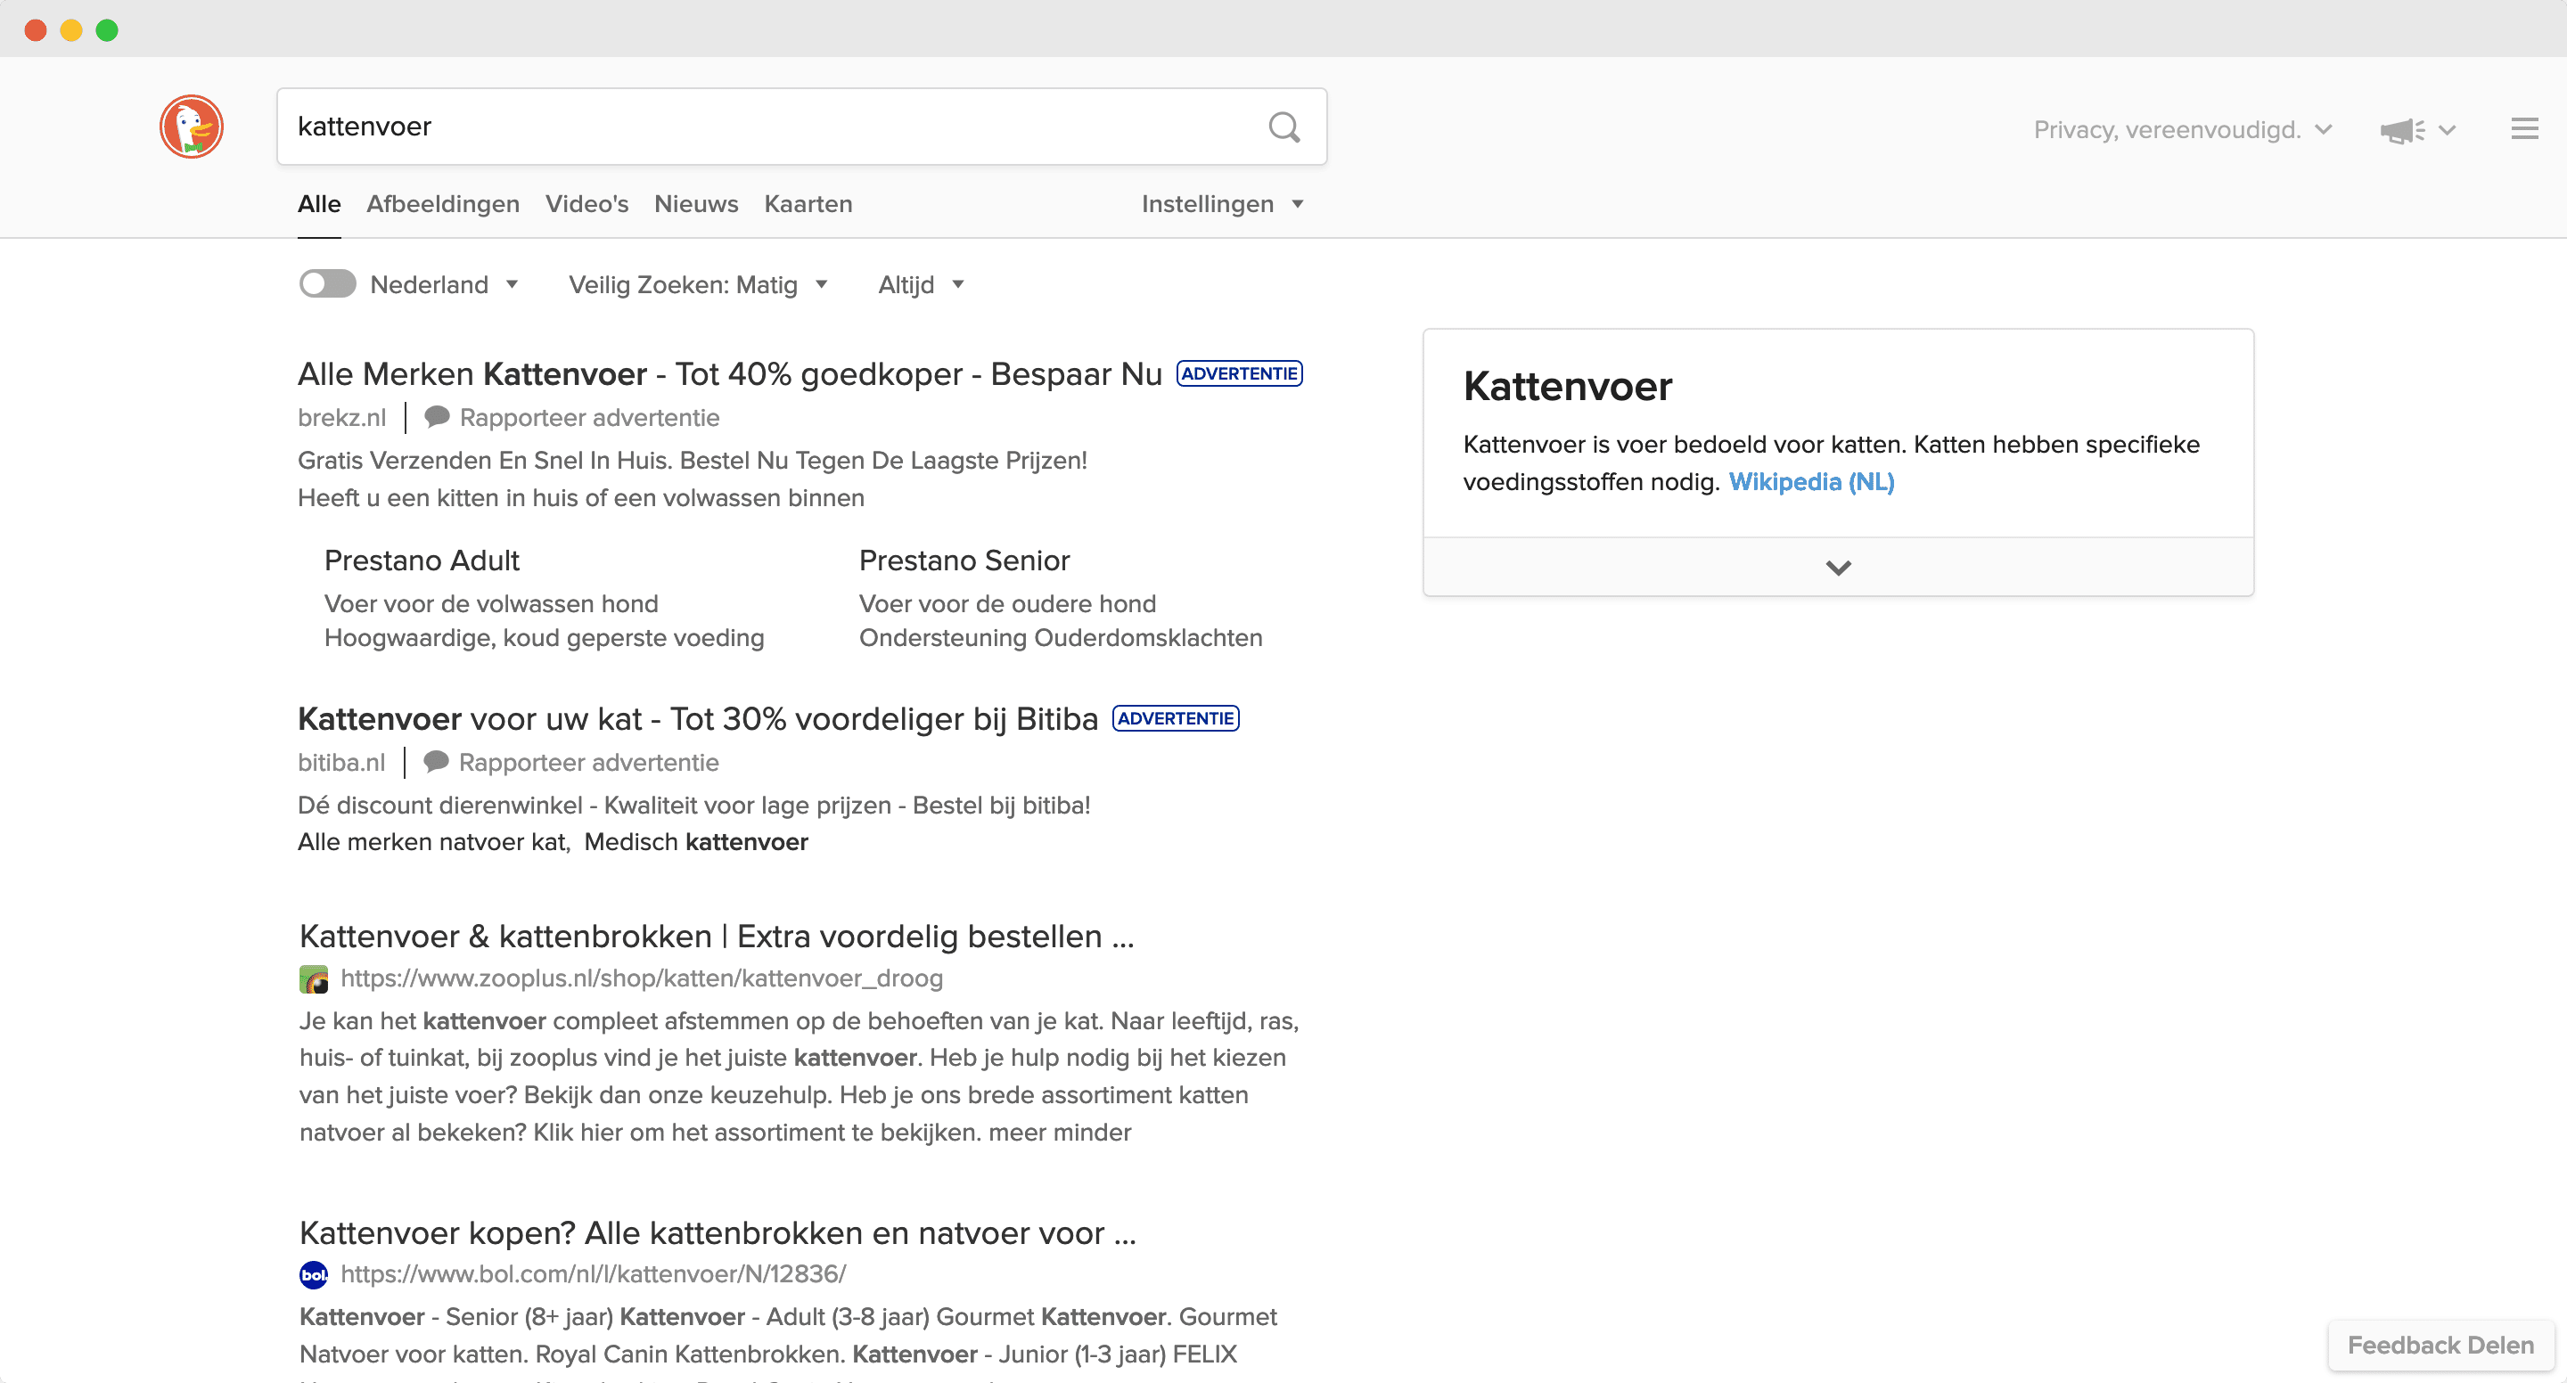This screenshot has width=2567, height=1383.
Task: Click the bol.com result URL
Action: tap(593, 1274)
